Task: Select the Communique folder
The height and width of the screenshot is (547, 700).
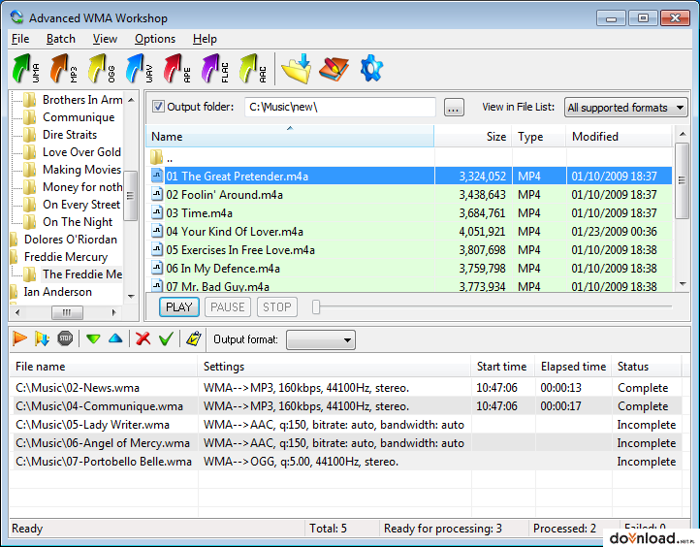Action: (x=79, y=117)
